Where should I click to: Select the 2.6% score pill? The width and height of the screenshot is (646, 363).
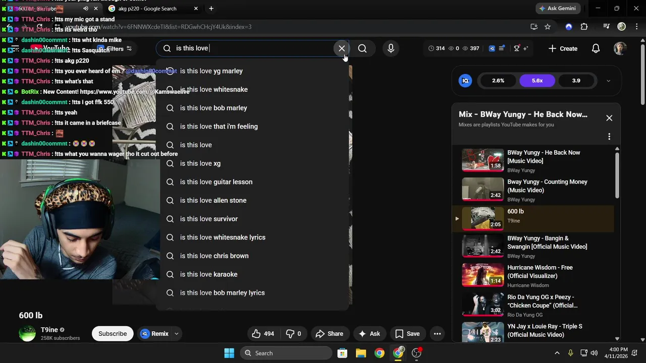click(498, 81)
